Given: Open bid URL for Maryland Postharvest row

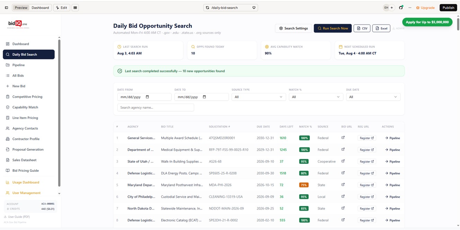Looking at the screenshot, I should [343, 185].
